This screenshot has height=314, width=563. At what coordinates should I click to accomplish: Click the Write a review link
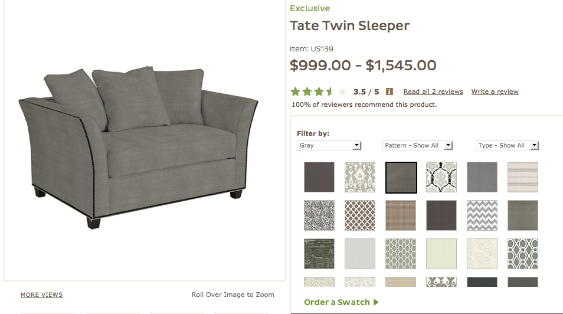495,91
